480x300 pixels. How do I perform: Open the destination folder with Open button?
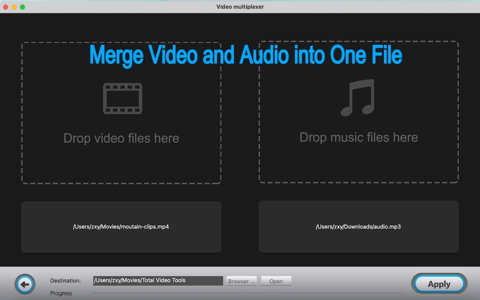pyautogui.click(x=276, y=281)
